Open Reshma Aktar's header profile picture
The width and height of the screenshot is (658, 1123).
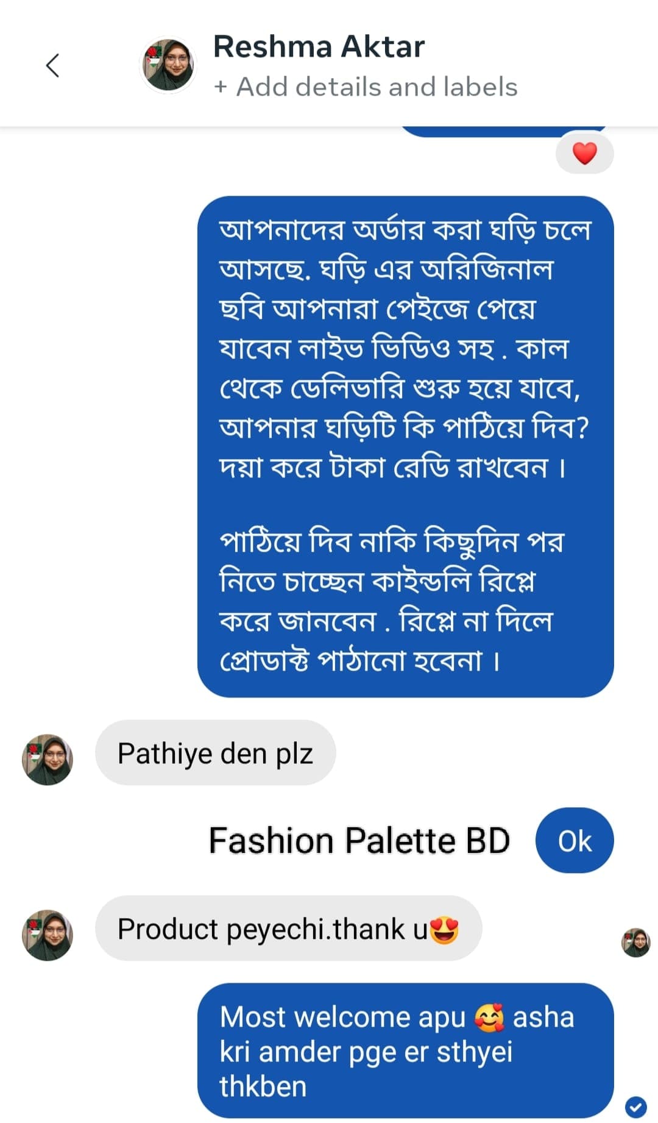coord(168,65)
